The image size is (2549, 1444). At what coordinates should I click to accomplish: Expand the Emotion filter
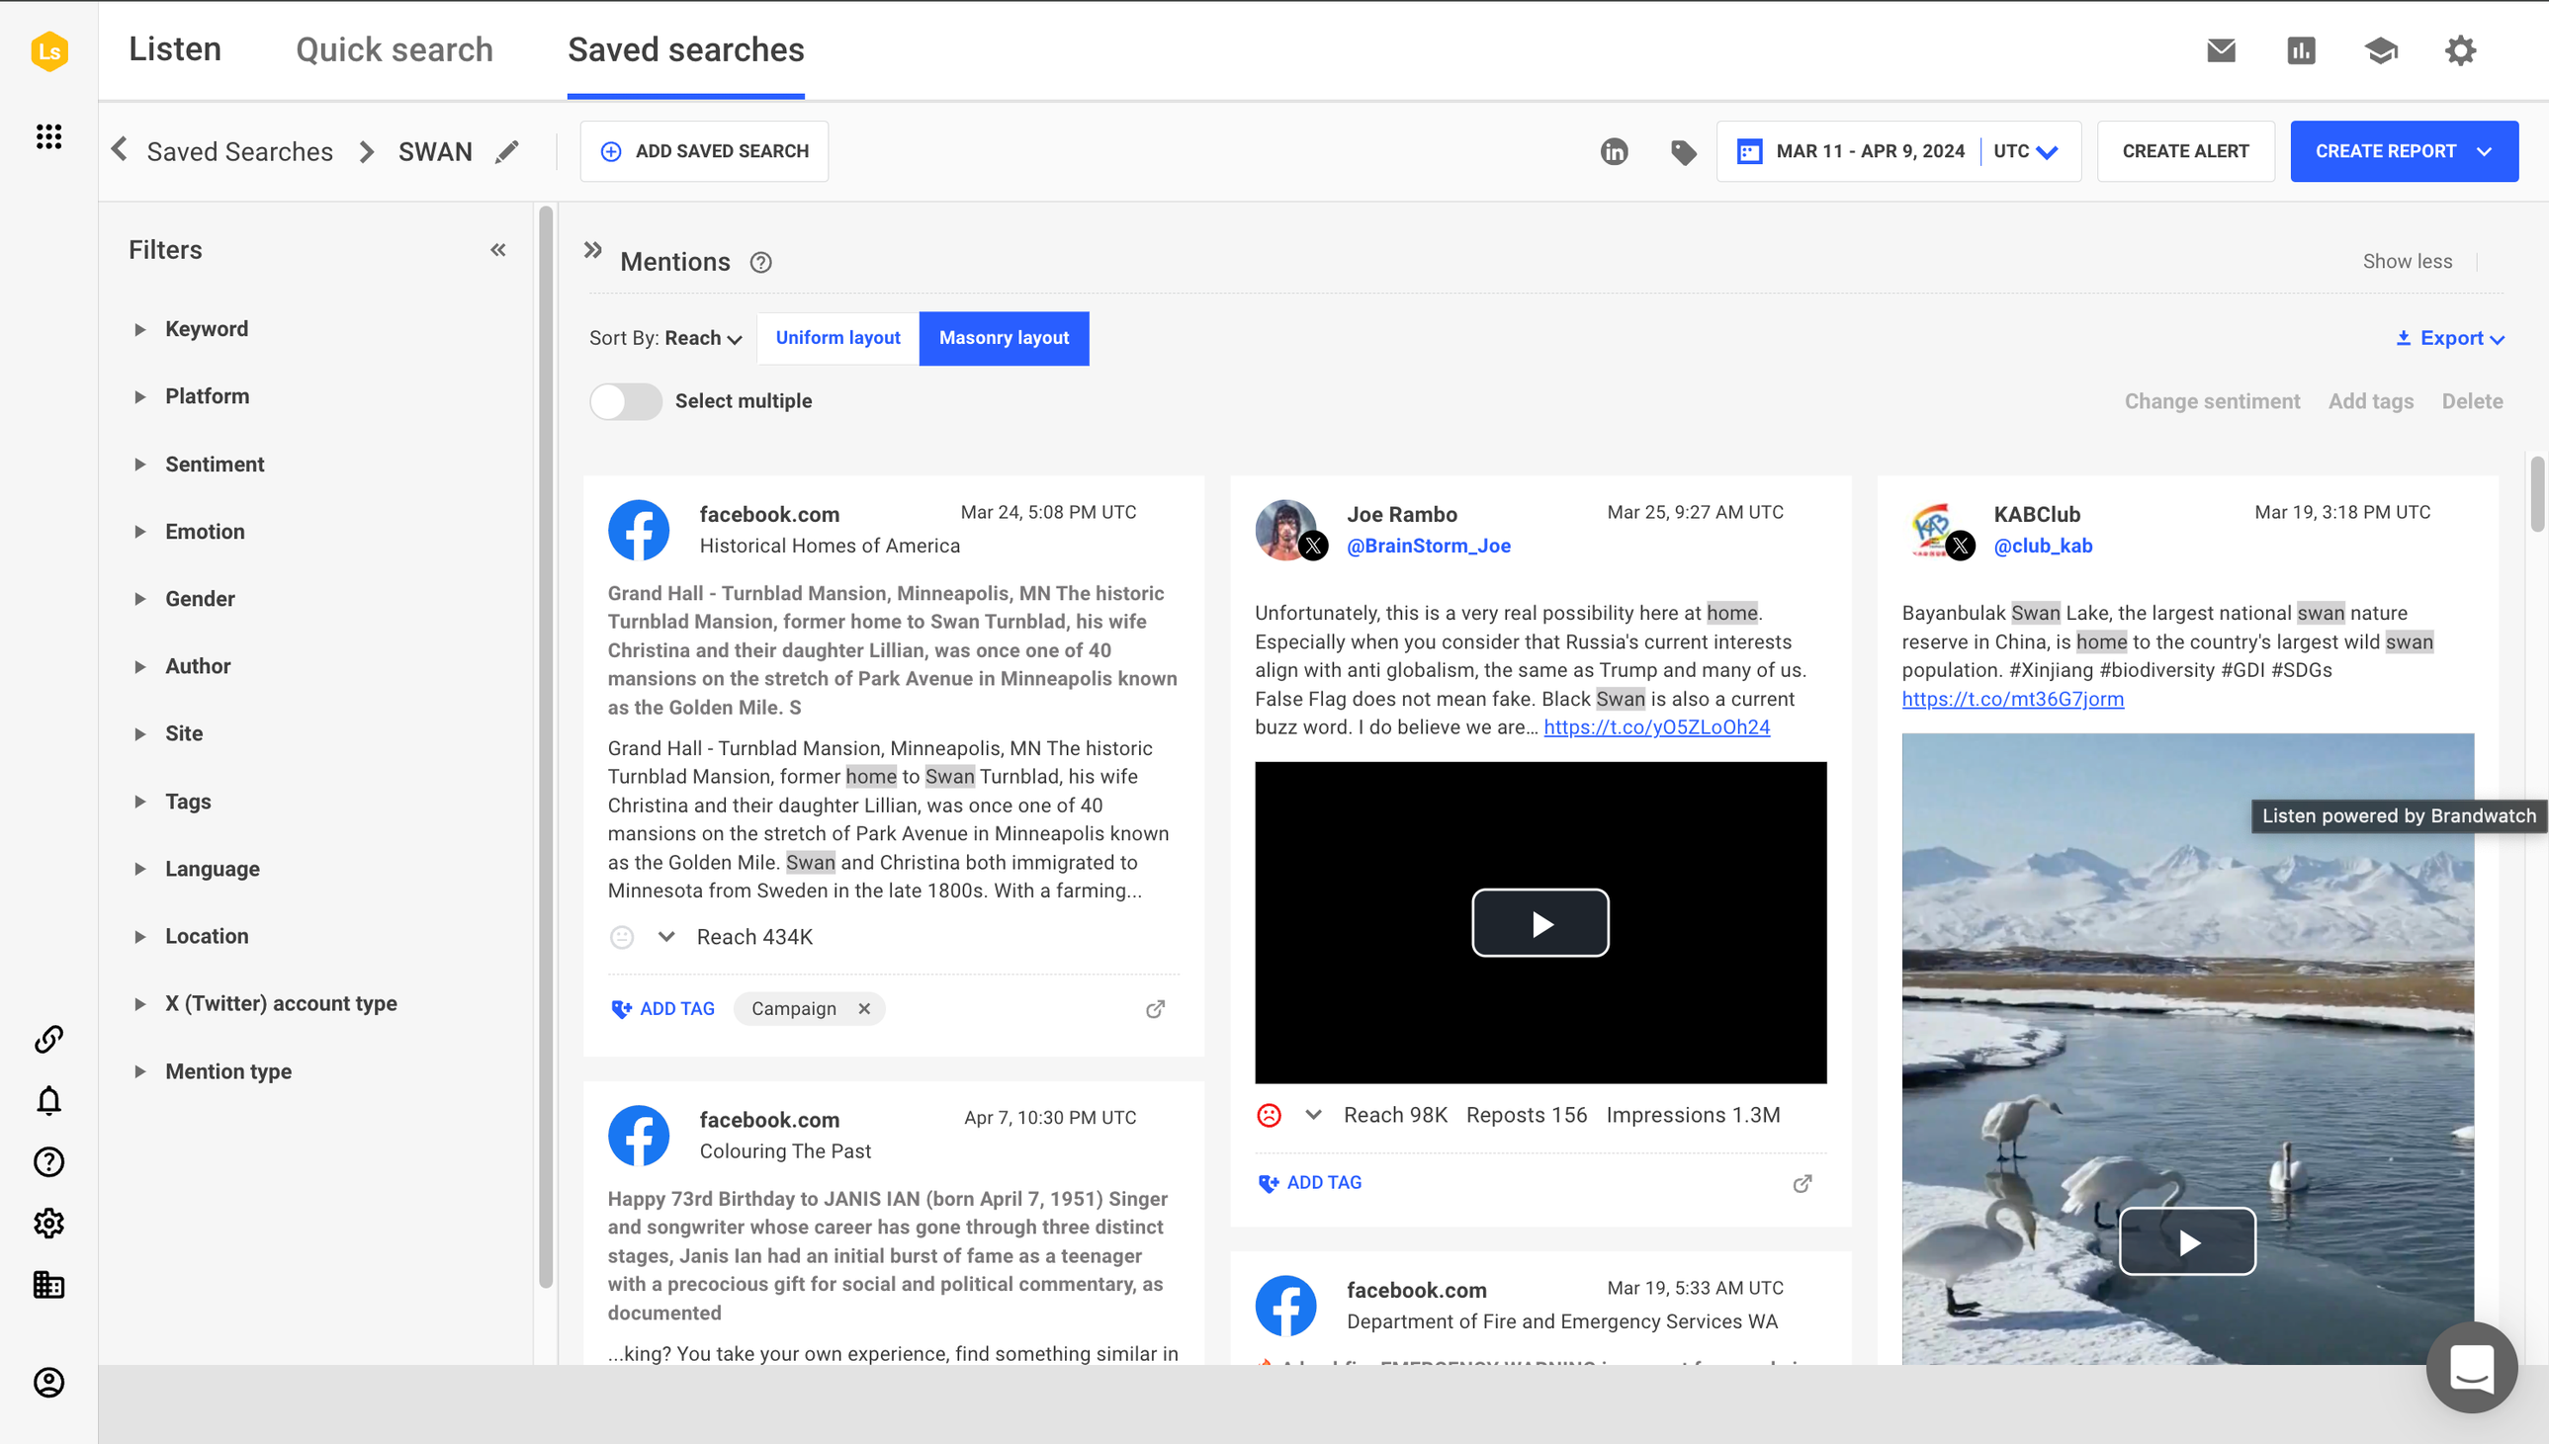coord(205,532)
